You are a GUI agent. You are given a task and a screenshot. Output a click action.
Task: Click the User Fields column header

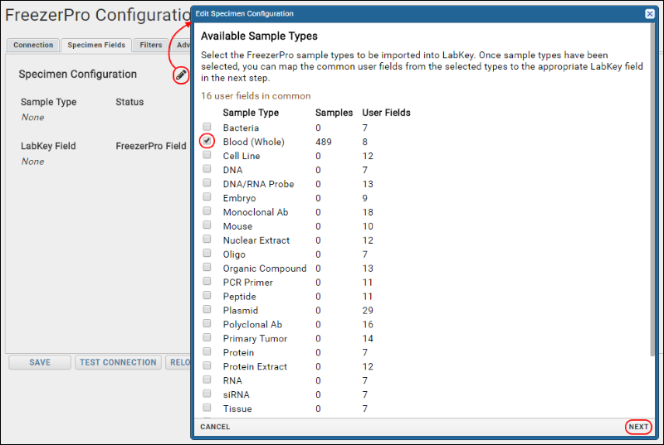click(386, 113)
